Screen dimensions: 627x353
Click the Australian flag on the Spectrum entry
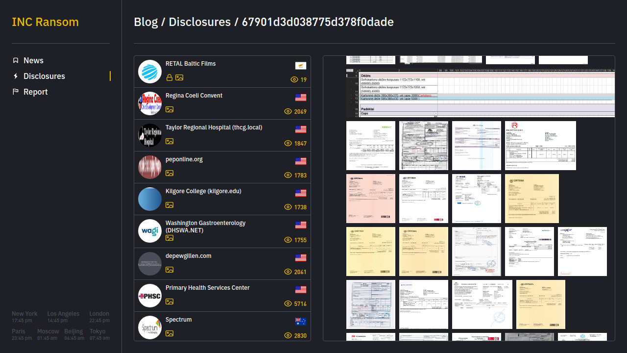(x=301, y=322)
